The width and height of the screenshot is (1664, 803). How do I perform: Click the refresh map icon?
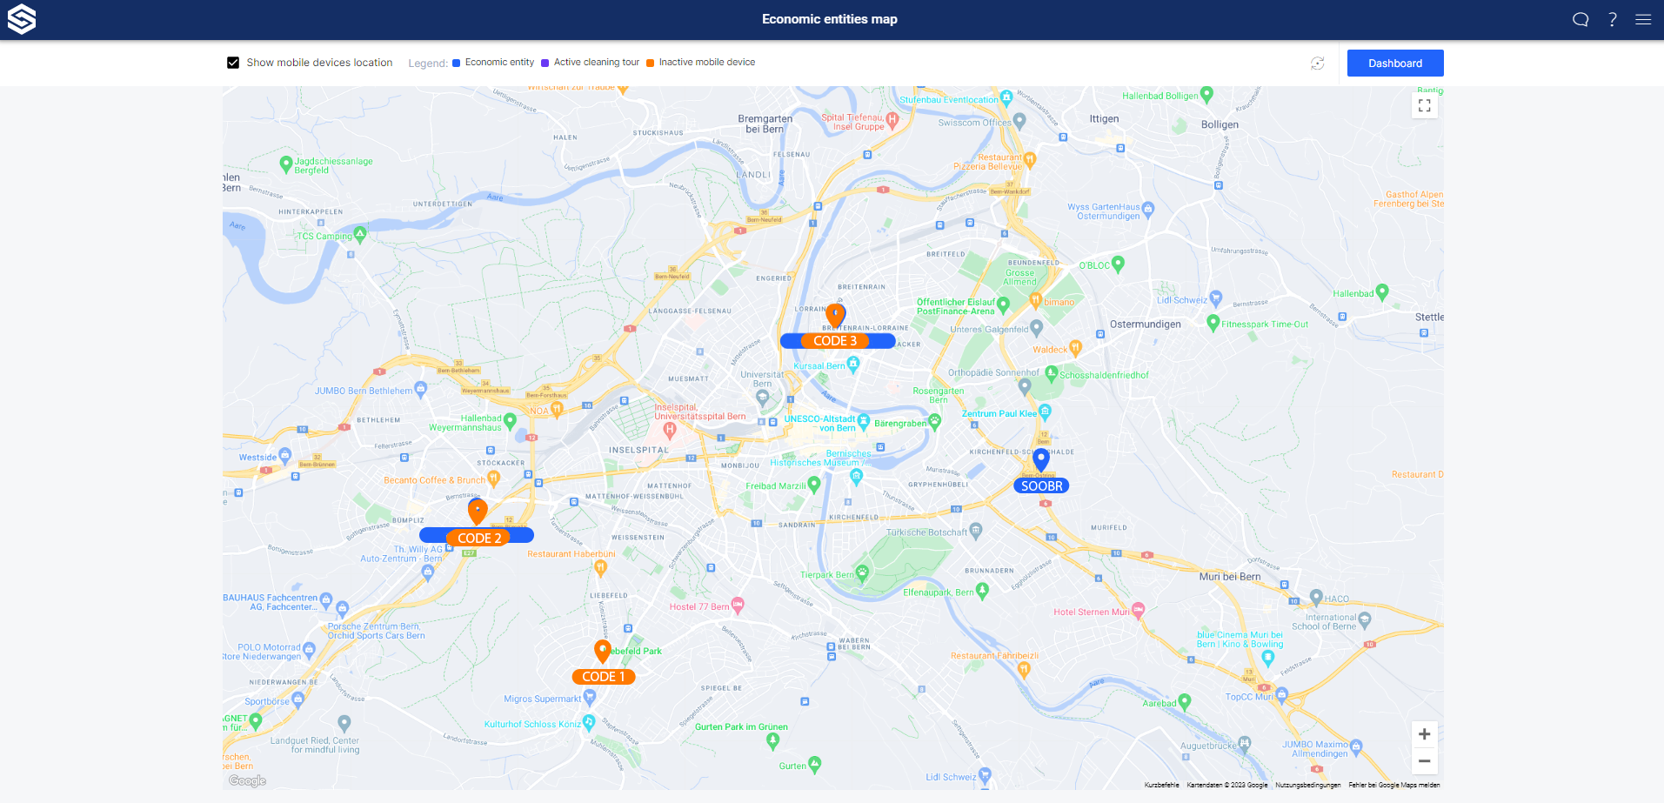pos(1318,63)
